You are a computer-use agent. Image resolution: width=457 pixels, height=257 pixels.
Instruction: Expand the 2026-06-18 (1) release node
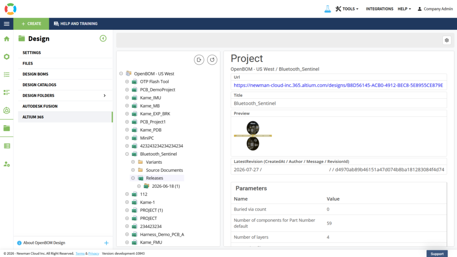139,186
